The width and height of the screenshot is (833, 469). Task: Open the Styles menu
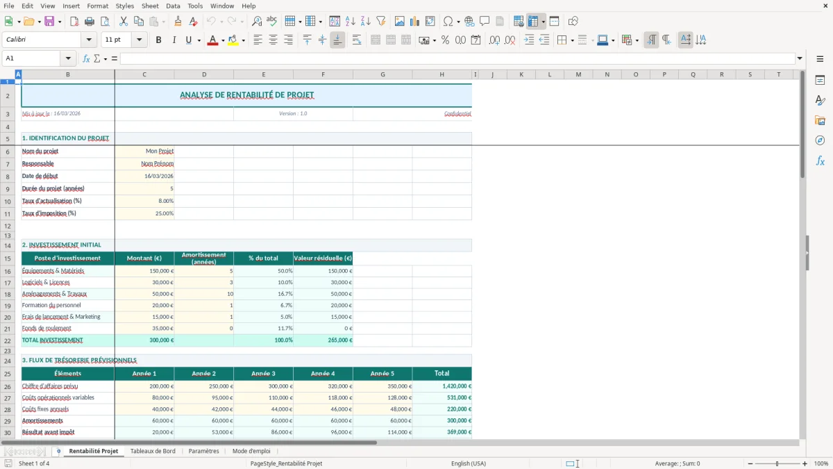coord(125,6)
